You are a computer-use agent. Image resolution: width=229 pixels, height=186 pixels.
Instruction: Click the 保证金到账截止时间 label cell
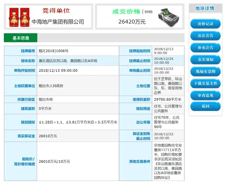[136, 136]
